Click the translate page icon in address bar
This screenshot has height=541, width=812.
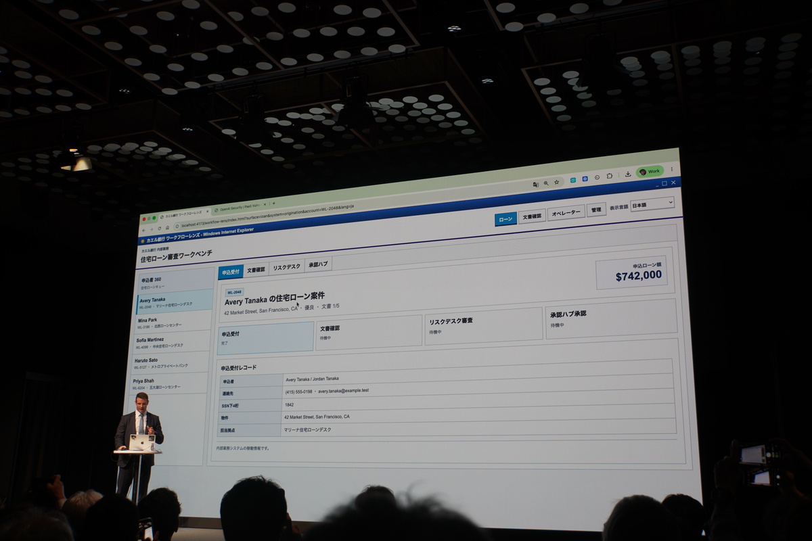point(536,185)
